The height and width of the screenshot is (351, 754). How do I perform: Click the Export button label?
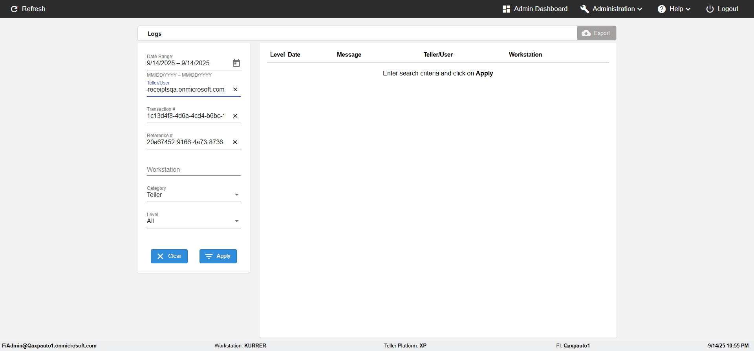point(602,33)
